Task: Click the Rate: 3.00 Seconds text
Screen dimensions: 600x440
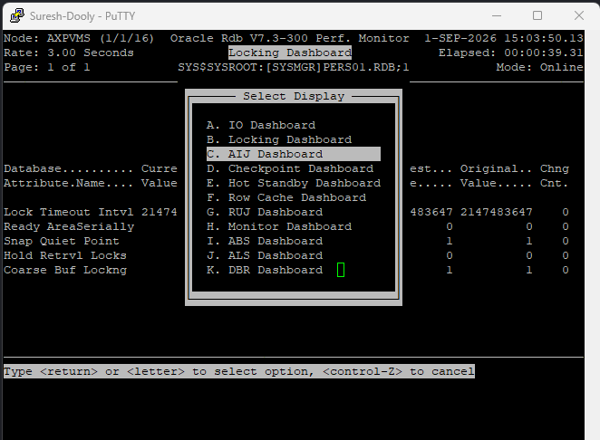Action: tap(69, 53)
